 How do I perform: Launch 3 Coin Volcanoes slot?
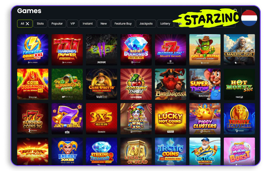33,84
